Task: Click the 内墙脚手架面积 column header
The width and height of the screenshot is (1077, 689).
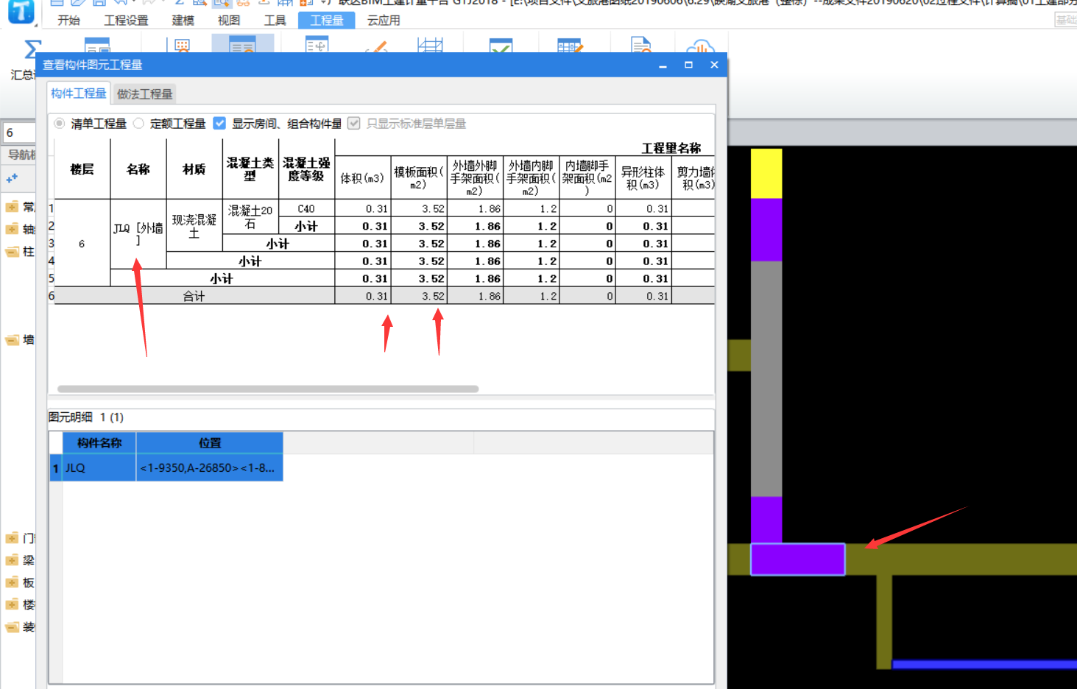Action: (587, 178)
